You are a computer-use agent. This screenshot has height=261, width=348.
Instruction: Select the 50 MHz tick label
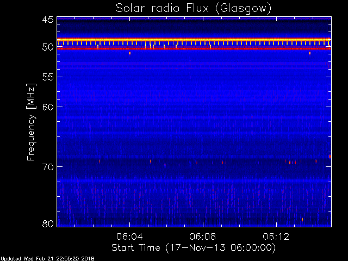(47, 47)
